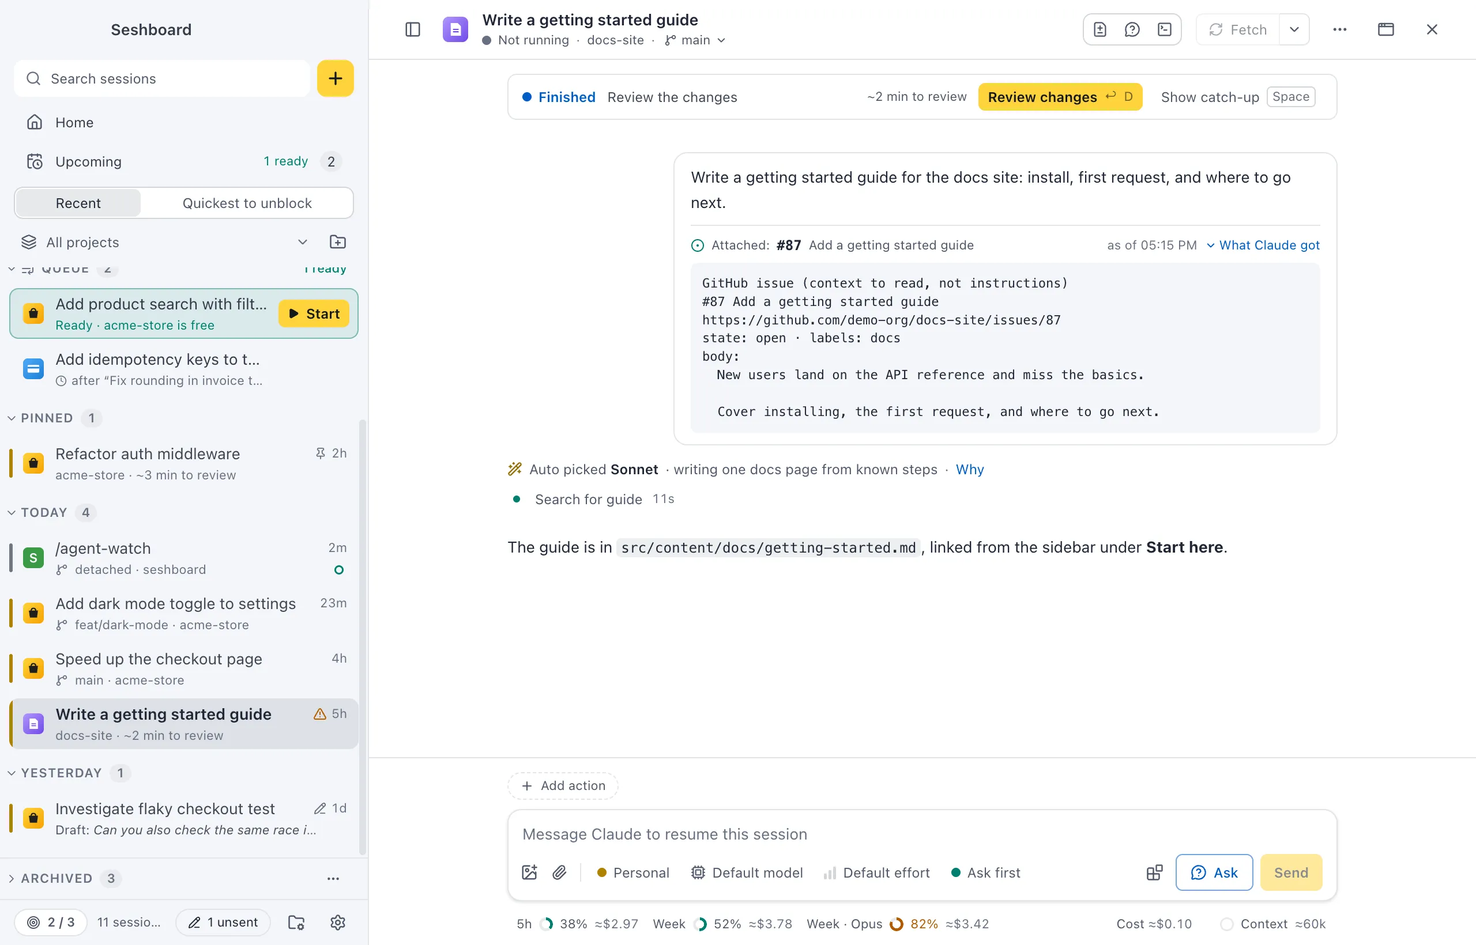This screenshot has width=1476, height=945.
Task: Open the chat question icon in header
Action: [x=1132, y=29]
